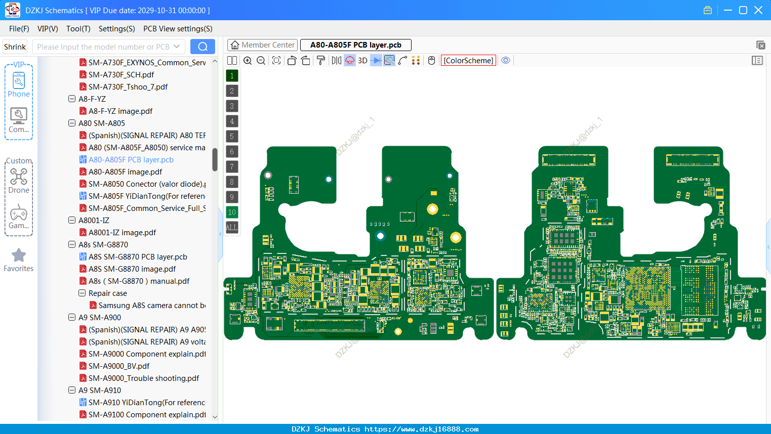The image size is (771, 434).
Task: Collapse the Repair case node
Action: point(82,293)
